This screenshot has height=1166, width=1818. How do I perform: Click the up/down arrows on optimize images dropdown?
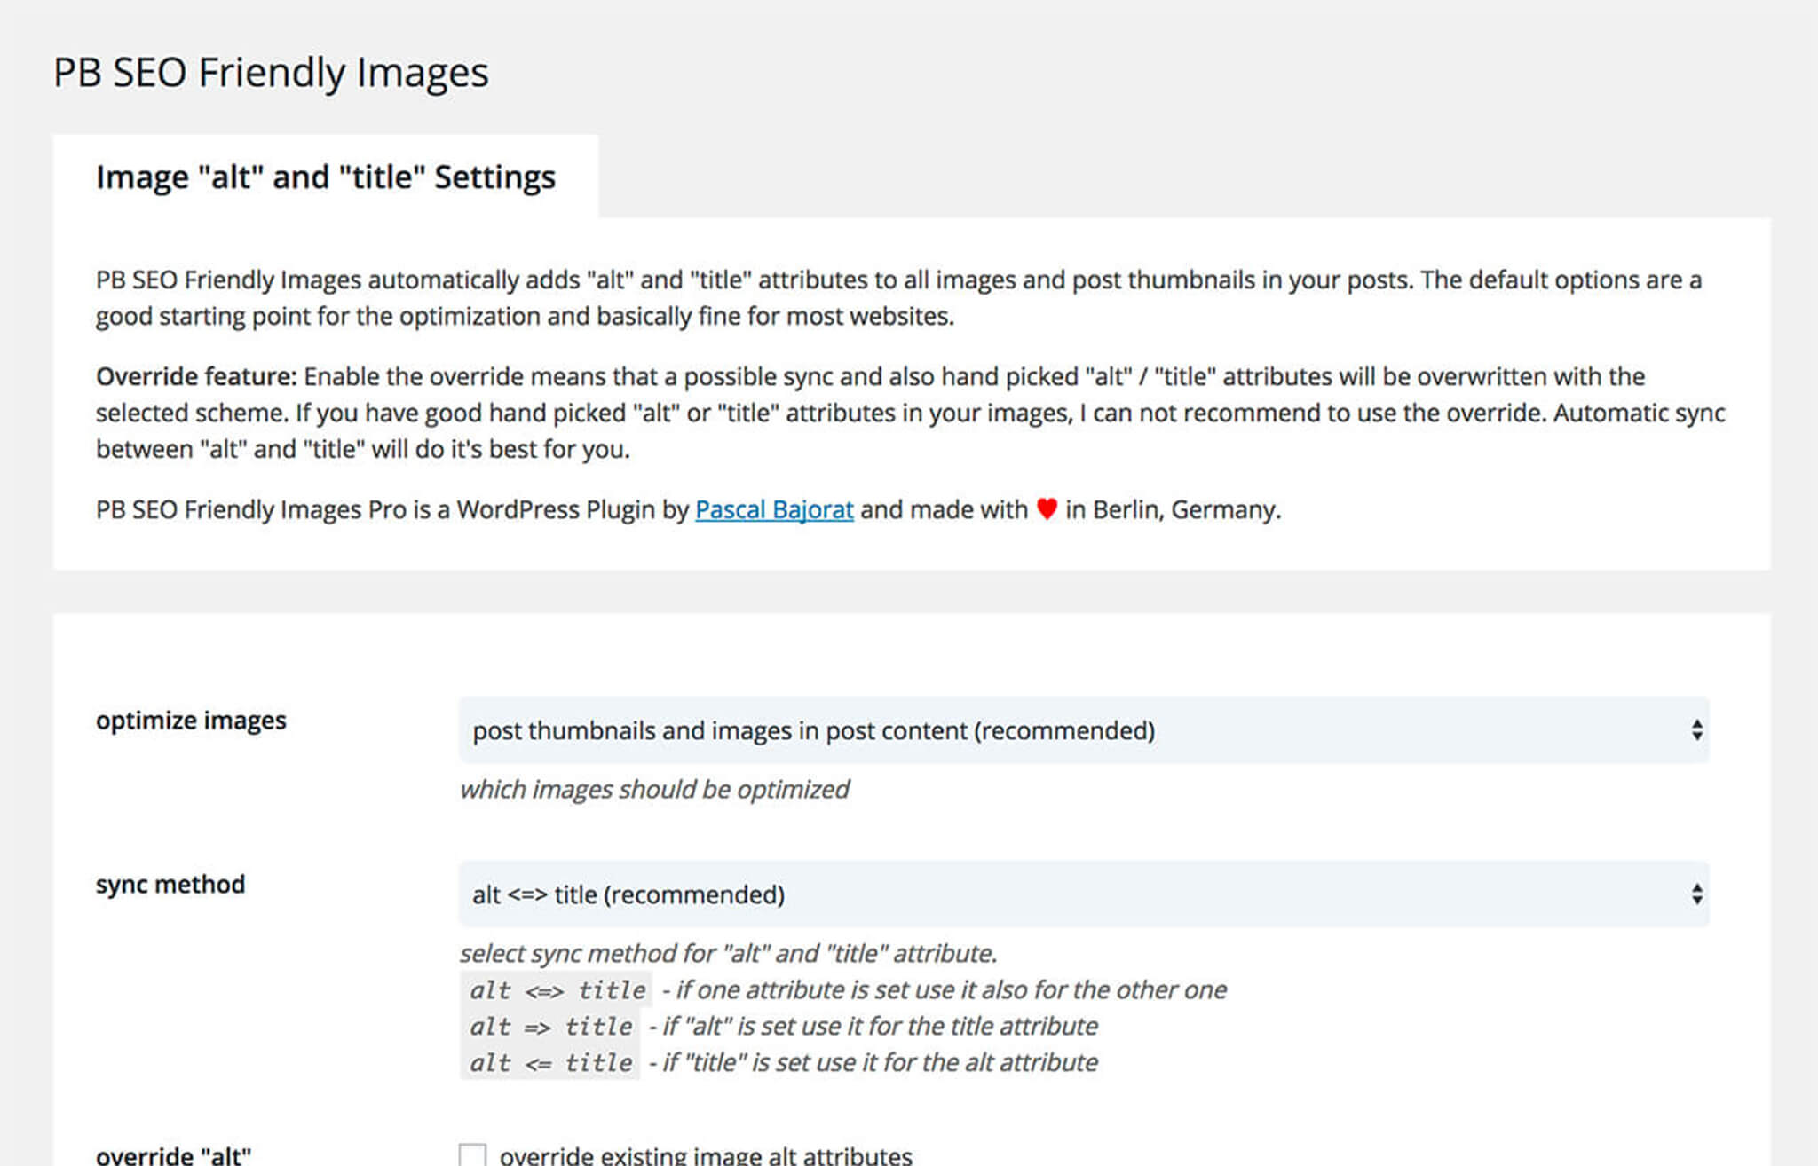pos(1696,730)
